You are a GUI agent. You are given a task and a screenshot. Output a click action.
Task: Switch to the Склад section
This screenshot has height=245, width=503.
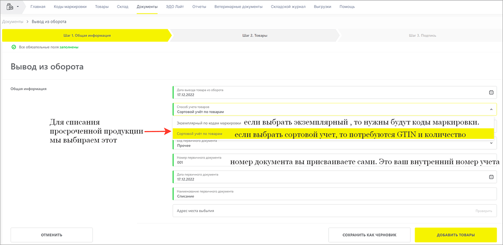pos(122,7)
